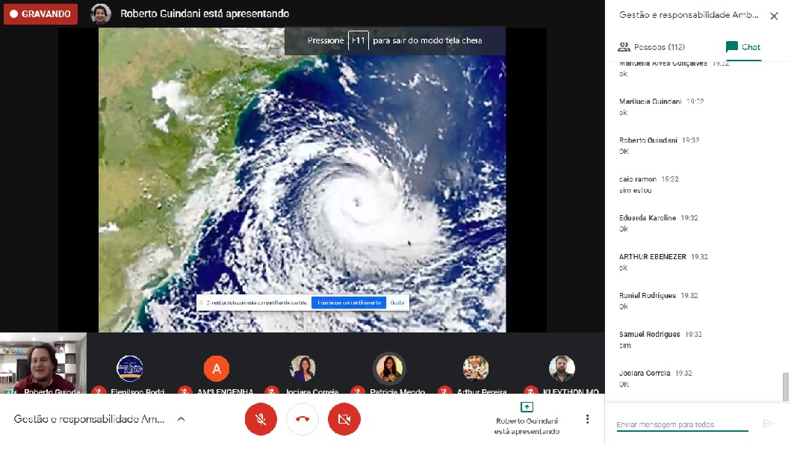The width and height of the screenshot is (791, 449).
Task: Click the send message arrow icon
Action: tap(769, 424)
